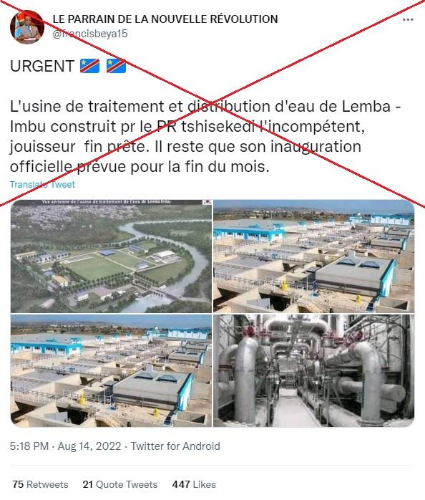View the 75 Retweets list
Image resolution: width=425 pixels, height=500 pixels.
[41, 484]
